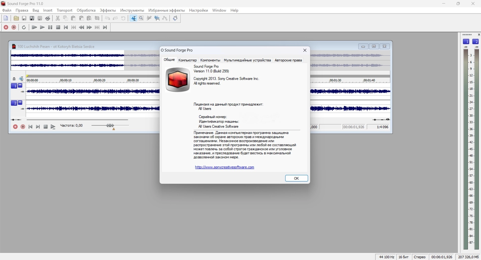The image size is (481, 260).
Task: Click the Repeat last action toolbar icon
Action: [124, 18]
